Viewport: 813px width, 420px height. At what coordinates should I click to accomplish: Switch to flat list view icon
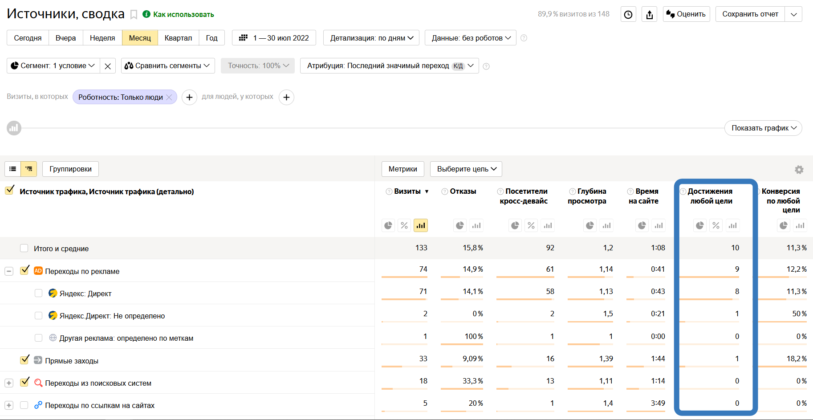pyautogui.click(x=12, y=169)
